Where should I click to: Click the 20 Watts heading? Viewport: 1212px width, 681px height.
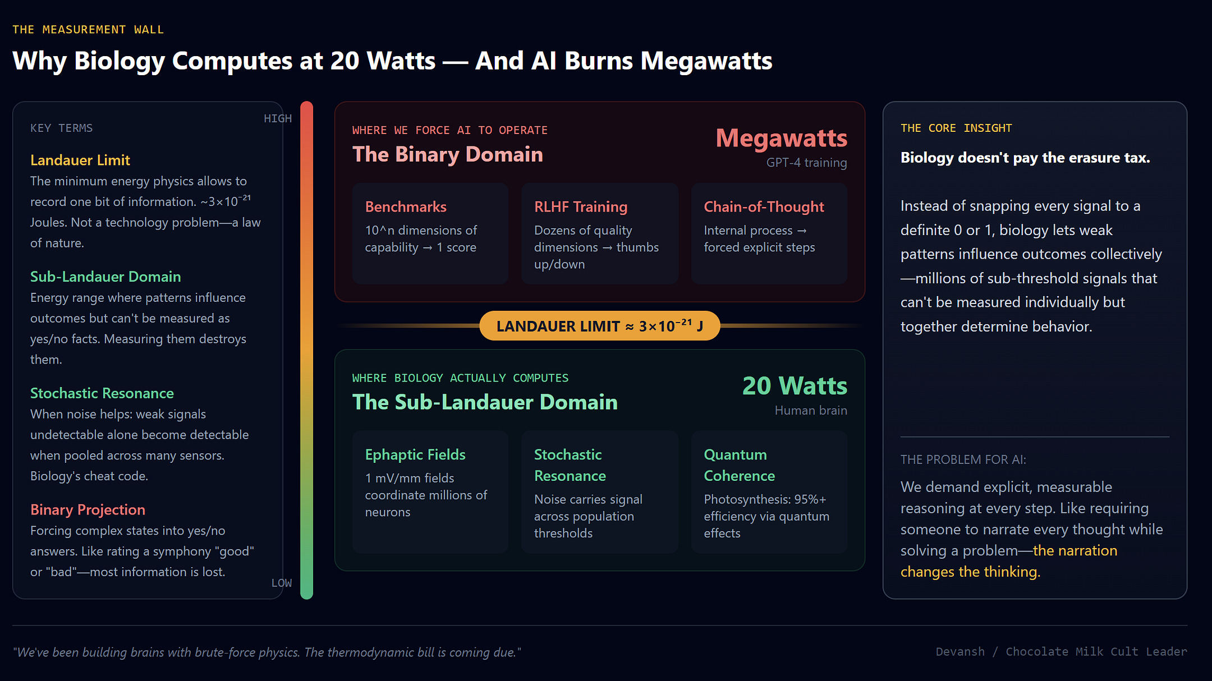click(795, 386)
